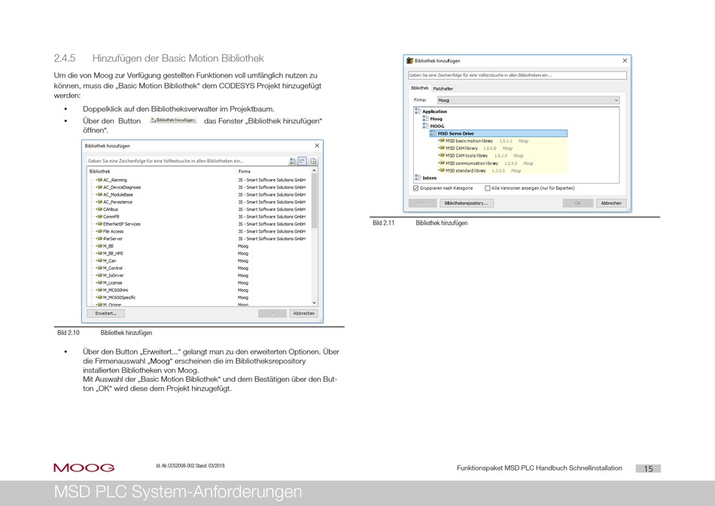
Task: Click Abbrechen in the Bild 2.11 dialog
Action: [611, 203]
